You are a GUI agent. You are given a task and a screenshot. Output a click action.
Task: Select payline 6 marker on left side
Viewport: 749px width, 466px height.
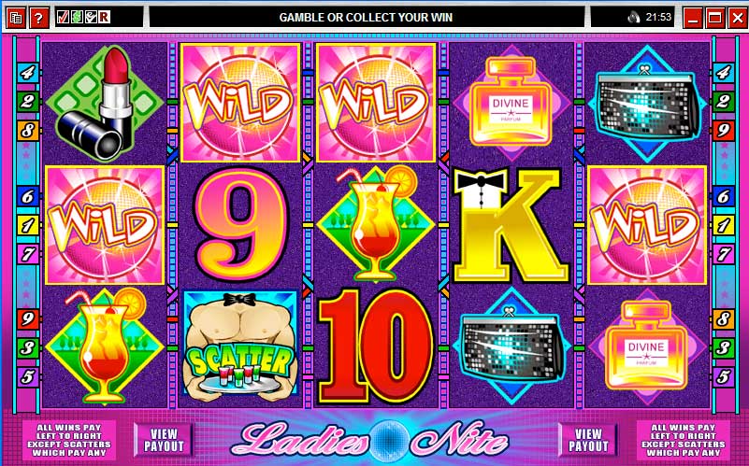(x=27, y=196)
